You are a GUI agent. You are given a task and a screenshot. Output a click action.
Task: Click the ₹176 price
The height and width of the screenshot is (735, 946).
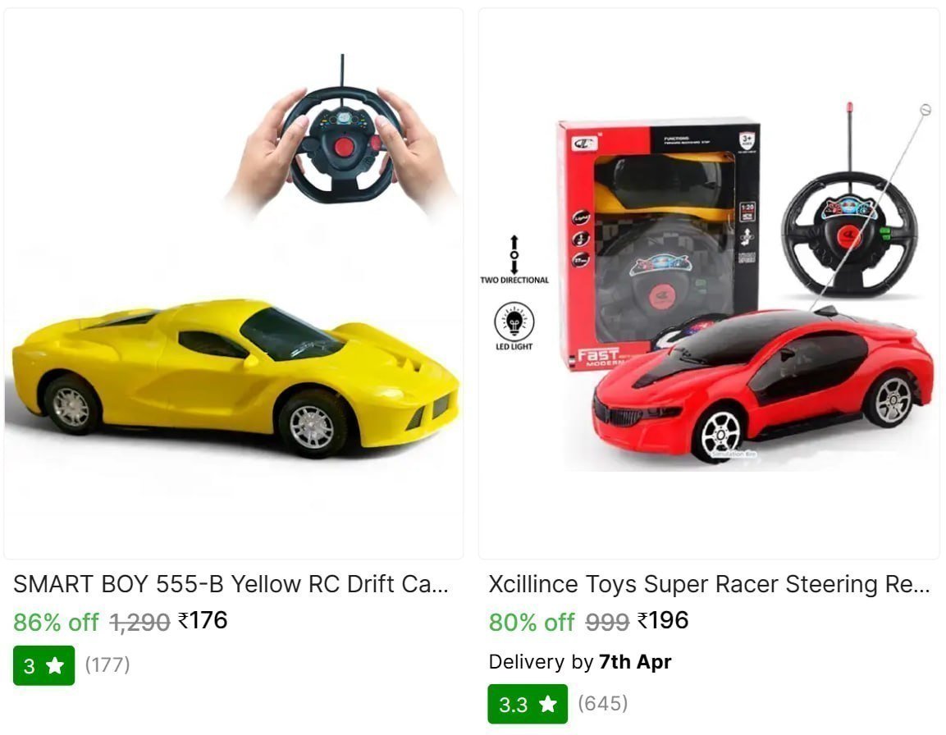click(x=203, y=620)
